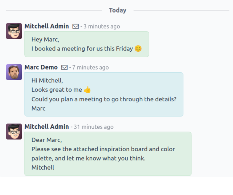The height and width of the screenshot is (195, 233).
Task: Open the Marc Demo author name
Action: pos(41,67)
